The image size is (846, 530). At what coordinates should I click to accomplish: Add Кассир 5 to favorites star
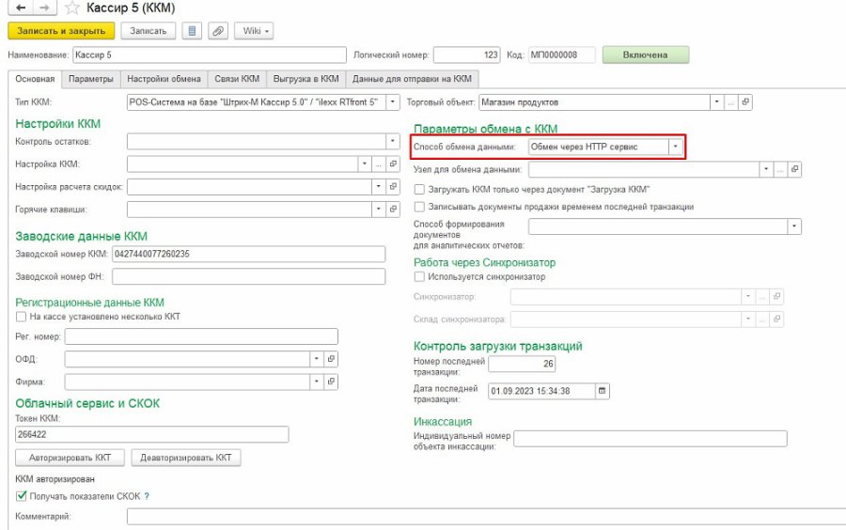pyautogui.click(x=71, y=8)
